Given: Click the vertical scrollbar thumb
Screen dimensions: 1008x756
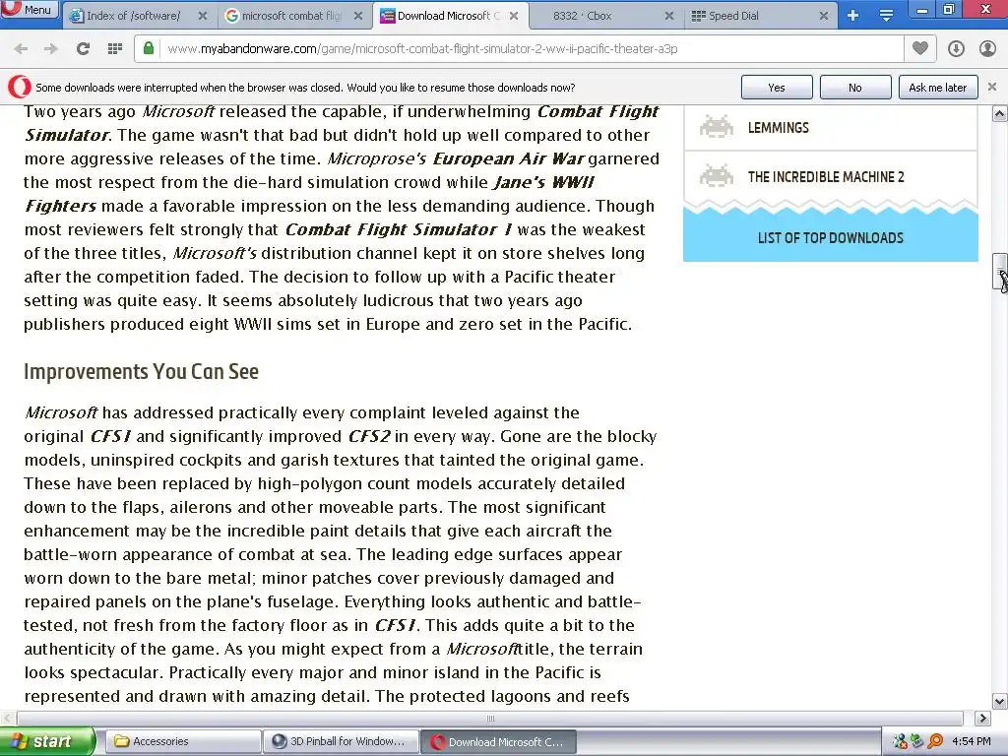Looking at the screenshot, I should (x=1000, y=273).
